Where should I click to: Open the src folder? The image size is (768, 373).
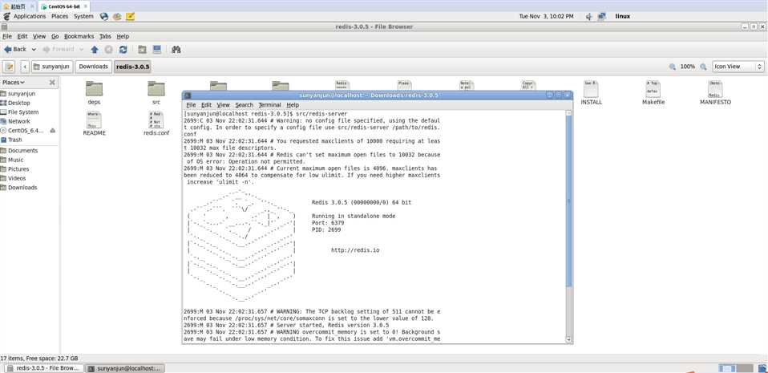(x=156, y=94)
